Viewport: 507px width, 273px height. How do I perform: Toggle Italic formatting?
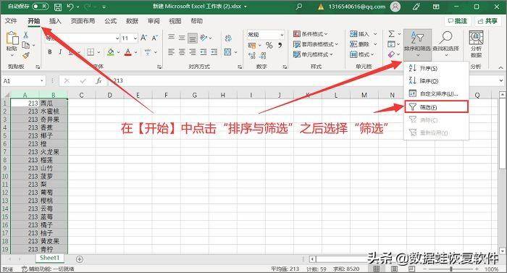pos(60,51)
